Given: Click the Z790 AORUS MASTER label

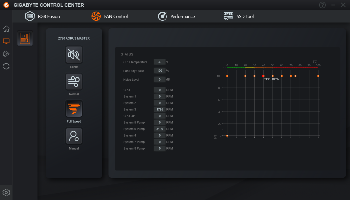Looking at the screenshot, I should 74,38.
